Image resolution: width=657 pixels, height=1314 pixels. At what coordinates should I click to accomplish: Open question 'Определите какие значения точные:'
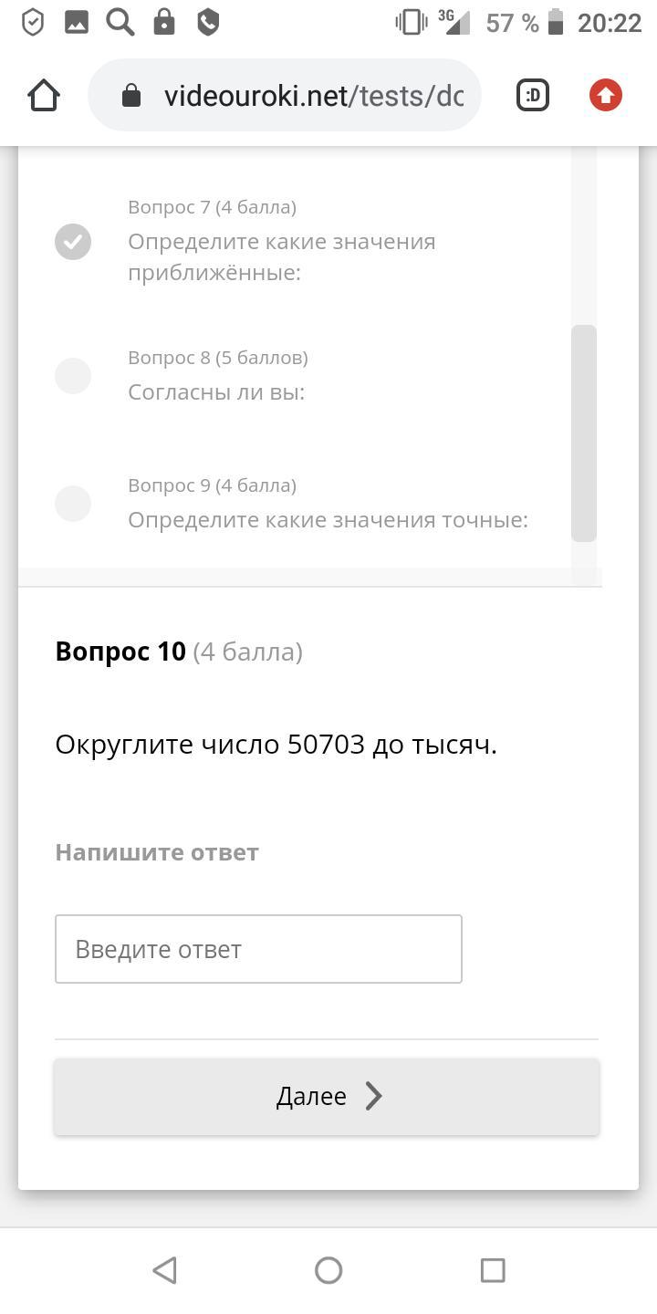(328, 520)
